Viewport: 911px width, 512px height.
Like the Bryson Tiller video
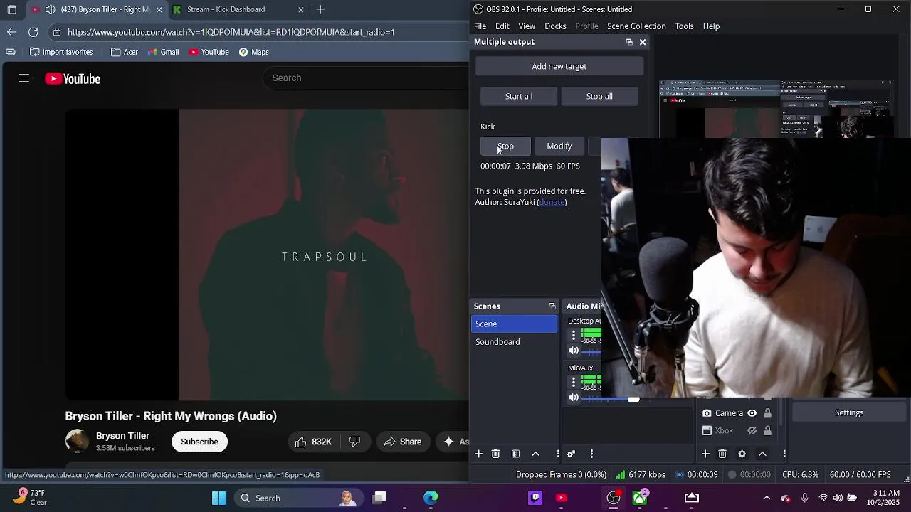coord(314,442)
